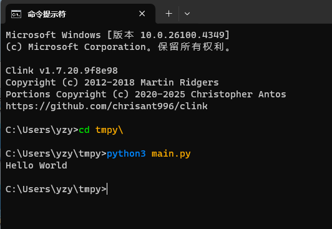Viewport: 332px width, 229px height.
Task: Click the Christopher Antos name text
Action: click(238, 94)
